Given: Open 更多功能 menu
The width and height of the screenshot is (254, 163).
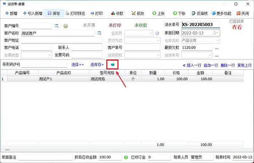Looking at the screenshot, I should point(221,14).
